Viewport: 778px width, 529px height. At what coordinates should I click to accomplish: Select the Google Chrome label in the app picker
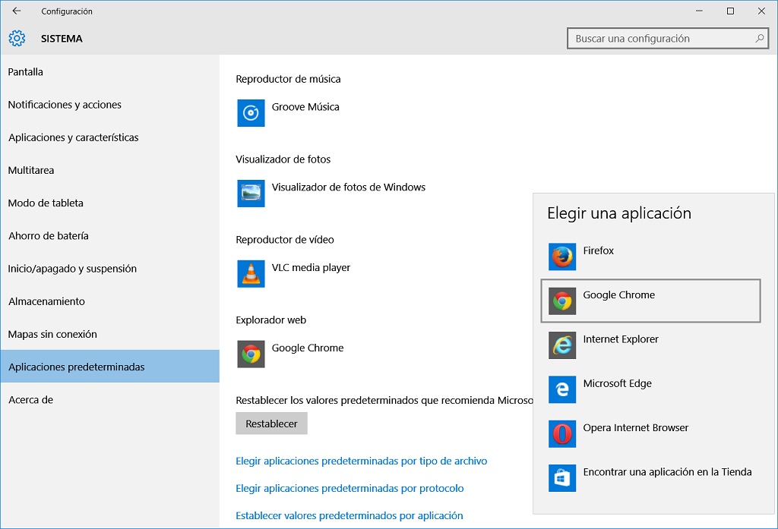(618, 295)
